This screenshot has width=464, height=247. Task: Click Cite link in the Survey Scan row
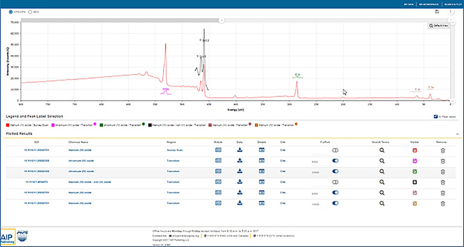(283, 150)
